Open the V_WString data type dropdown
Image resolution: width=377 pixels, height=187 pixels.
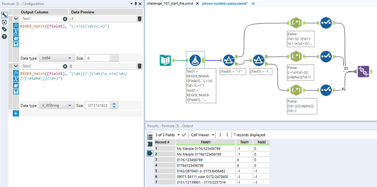click(56, 105)
